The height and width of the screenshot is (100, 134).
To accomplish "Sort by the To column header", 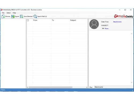I will (x=53, y=20).
